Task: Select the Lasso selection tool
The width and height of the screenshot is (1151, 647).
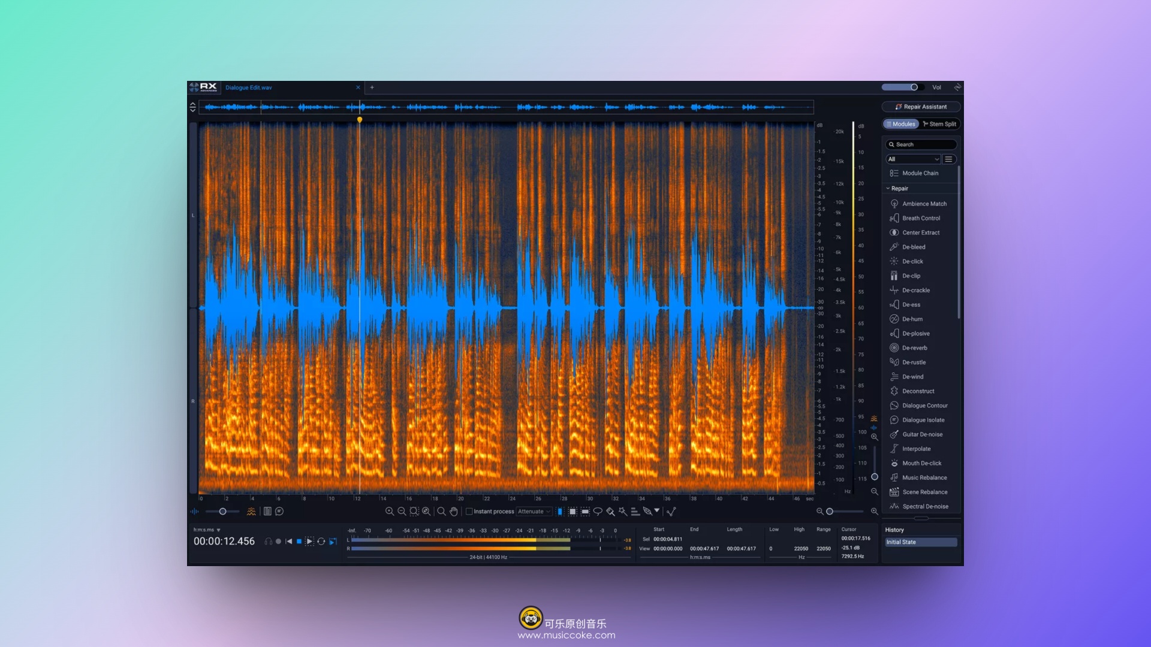Action: pos(598,512)
